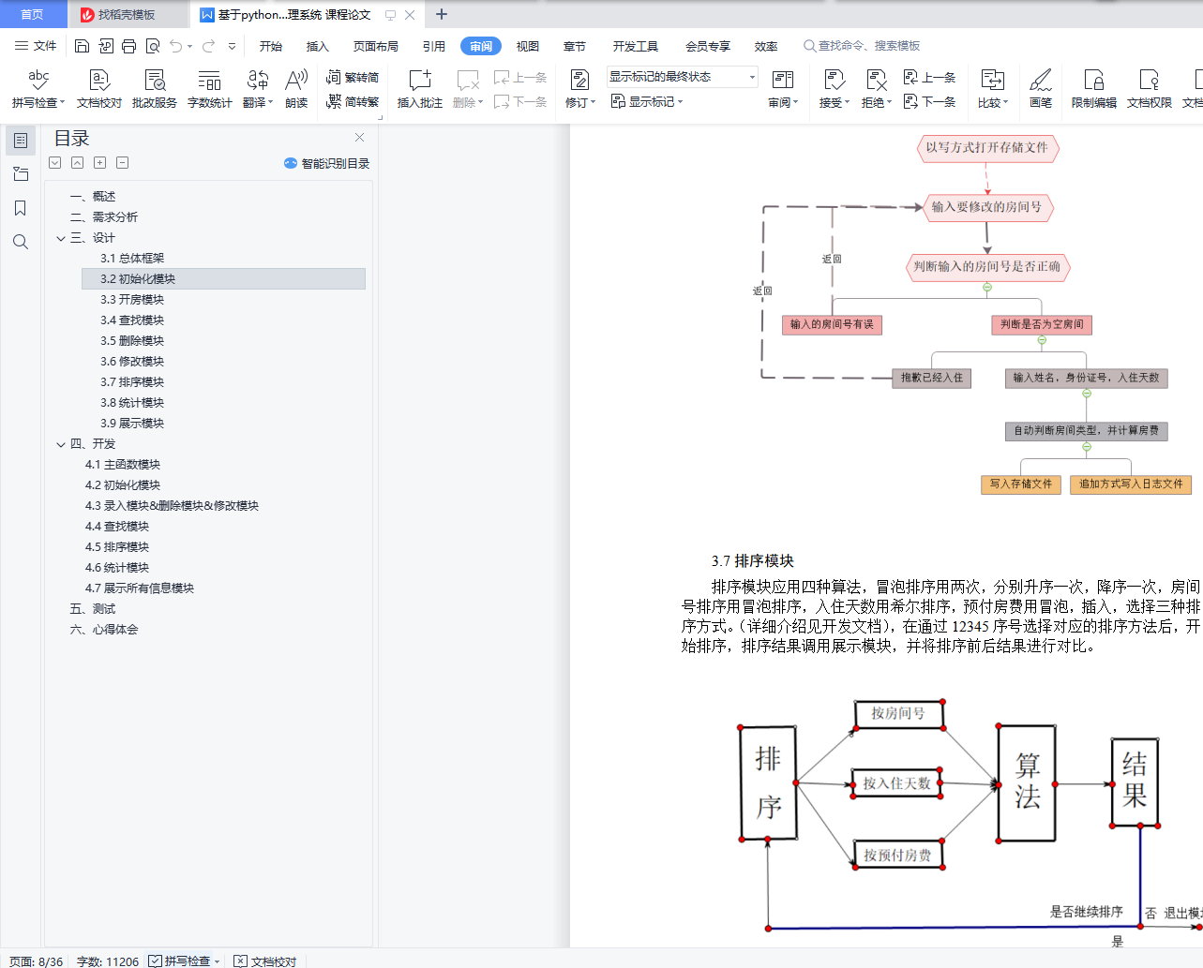Switch to the 视图 ribbon tab
1203x968 pixels.
pos(528,46)
